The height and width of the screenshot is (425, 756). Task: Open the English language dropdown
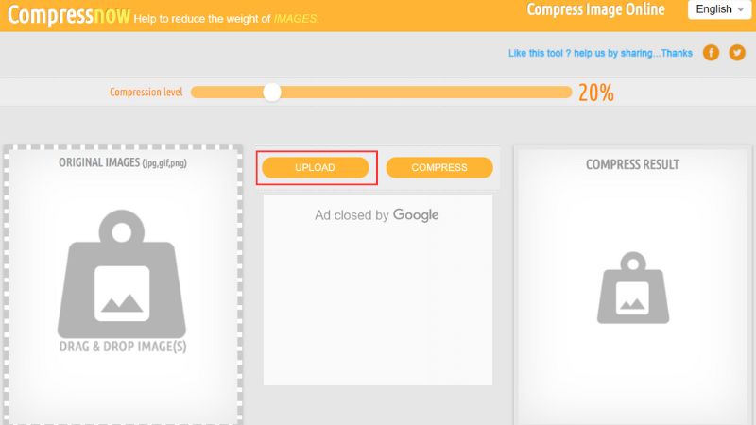(719, 9)
